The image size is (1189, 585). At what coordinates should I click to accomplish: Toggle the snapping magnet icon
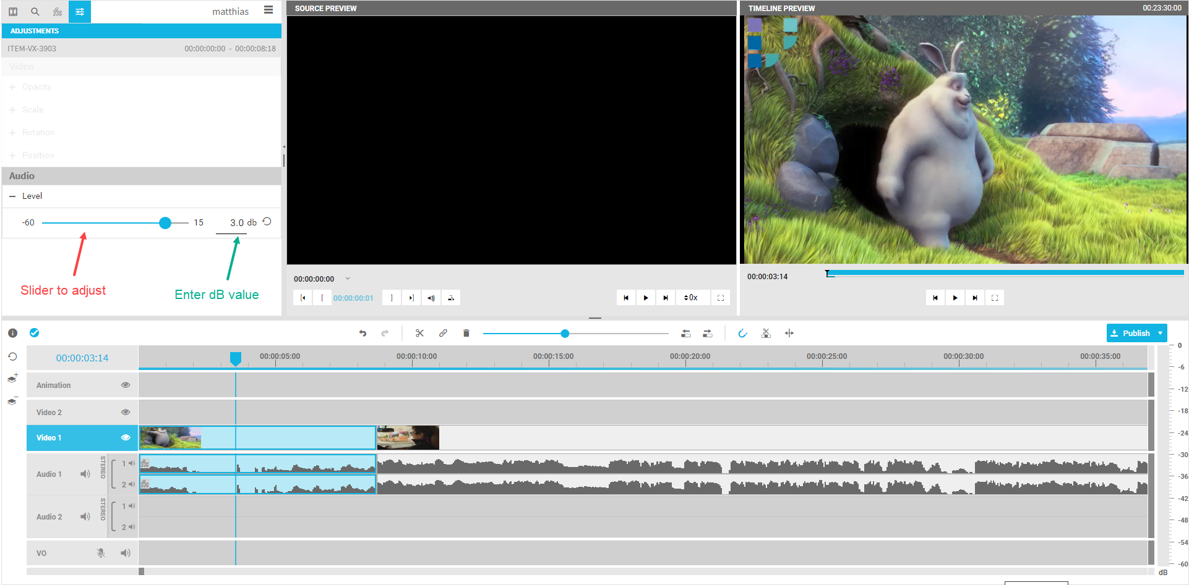pos(743,334)
